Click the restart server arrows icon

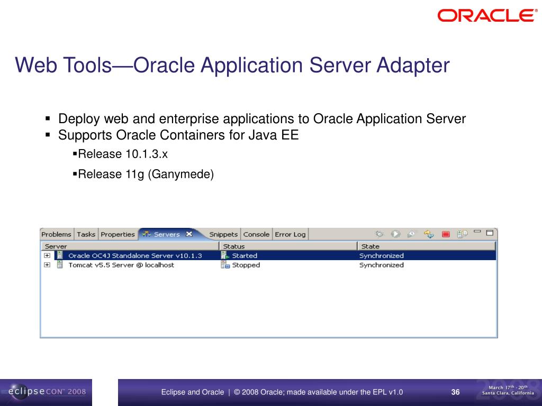coord(429,234)
